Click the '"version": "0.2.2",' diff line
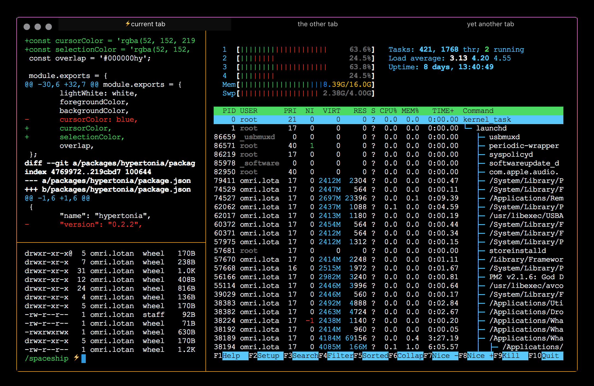This screenshot has width=594, height=386. click(84, 224)
